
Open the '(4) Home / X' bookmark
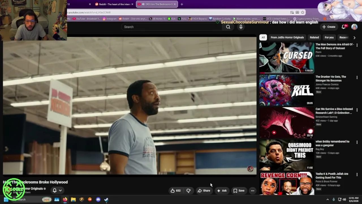pos(157,19)
